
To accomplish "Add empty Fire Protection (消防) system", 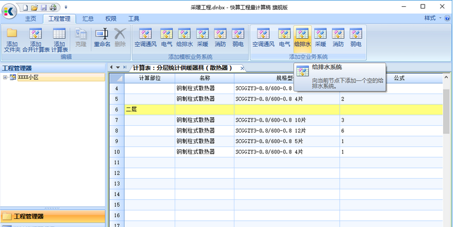I will tap(338, 38).
